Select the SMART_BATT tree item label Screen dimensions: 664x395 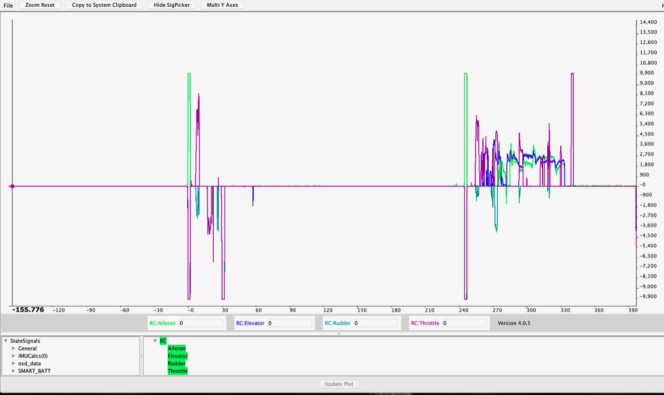click(x=34, y=371)
